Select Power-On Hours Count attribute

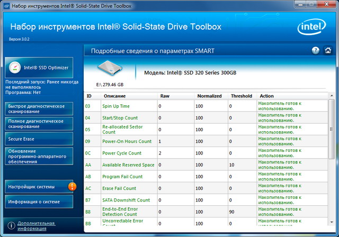point(127,141)
